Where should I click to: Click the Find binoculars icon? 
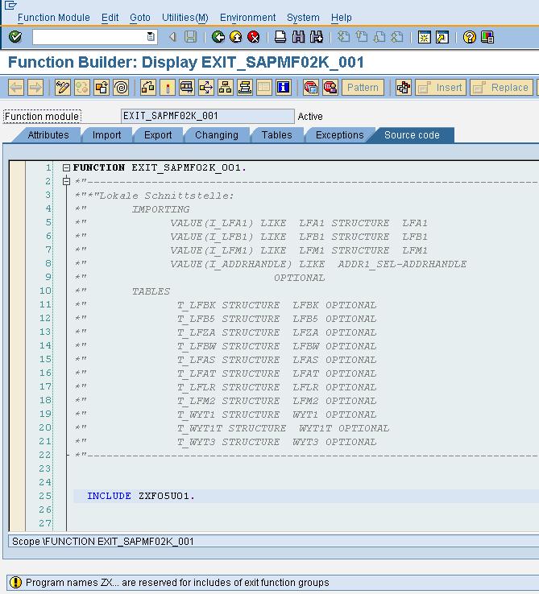pos(299,37)
